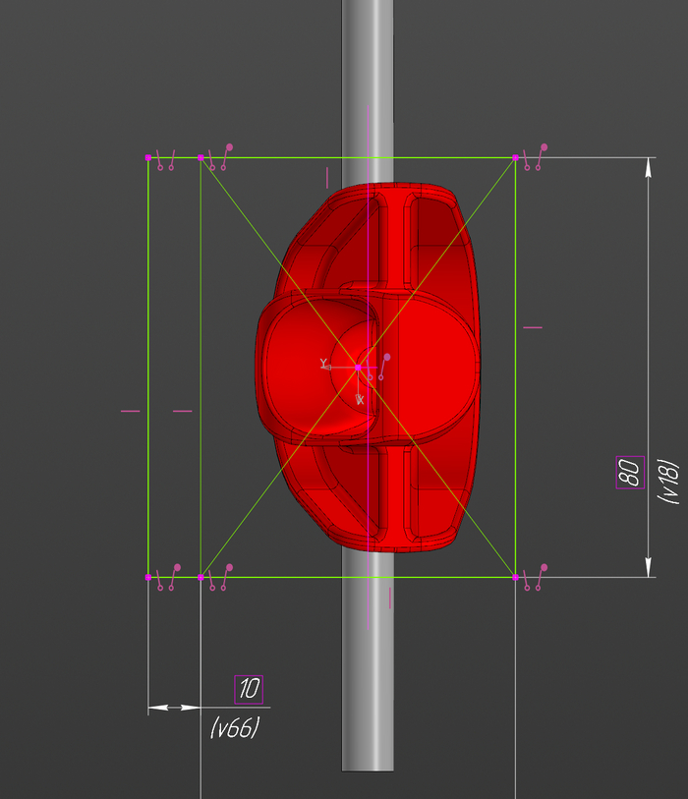The width and height of the screenshot is (688, 799).
Task: Click the double arrow of 10 dimension
Action: click(x=173, y=707)
